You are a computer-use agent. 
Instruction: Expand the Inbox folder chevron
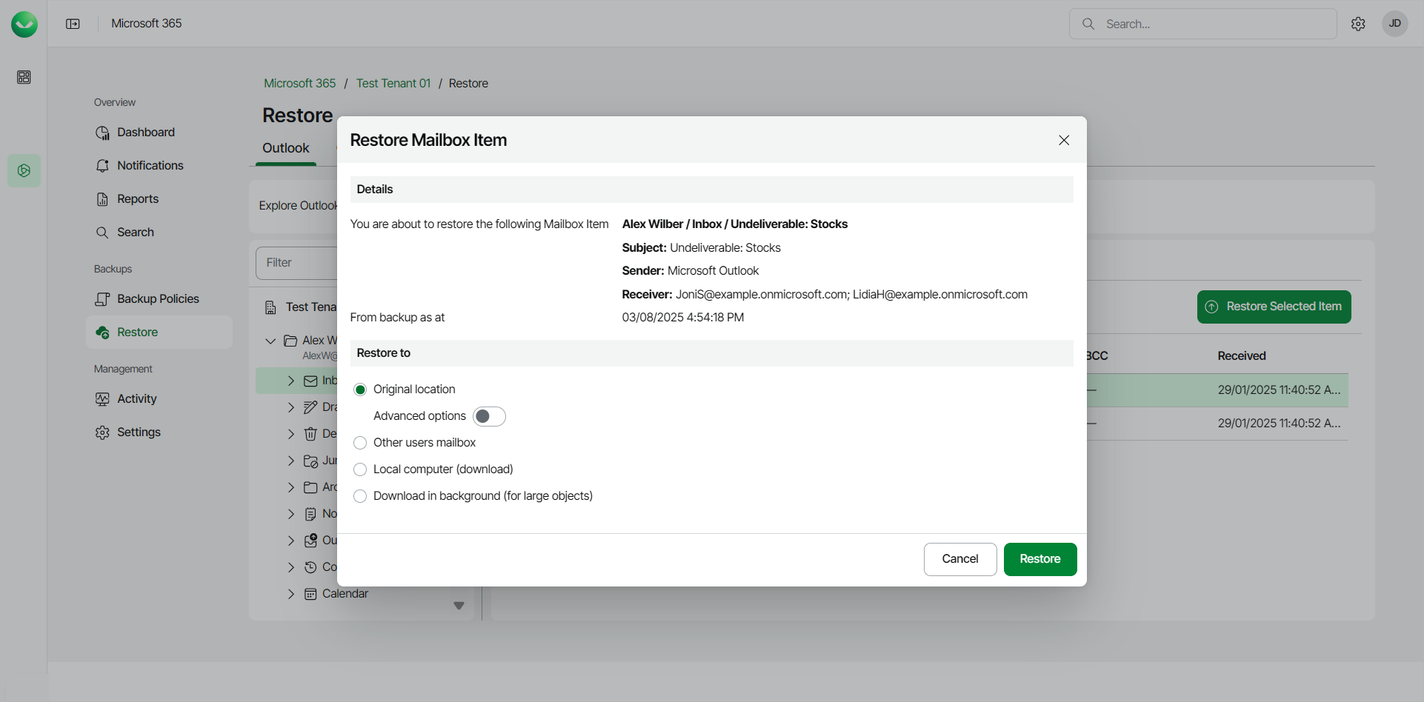pyautogui.click(x=291, y=381)
